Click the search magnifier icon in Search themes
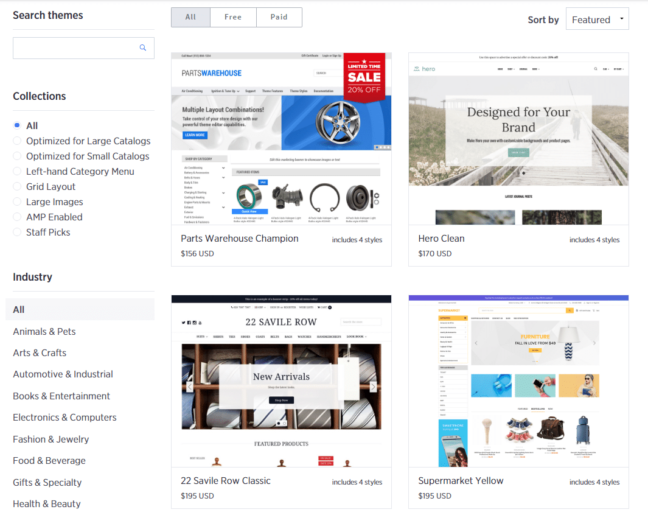 (x=143, y=48)
